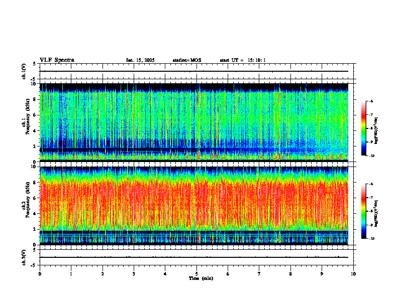Click the time axis tick label "2"

coord(103,274)
